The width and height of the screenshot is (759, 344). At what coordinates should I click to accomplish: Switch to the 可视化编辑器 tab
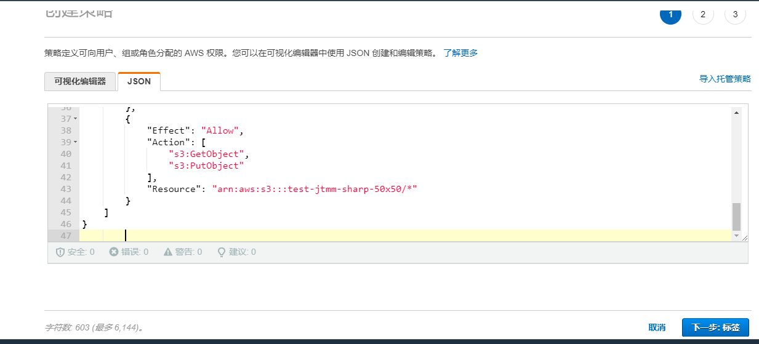[x=80, y=81]
